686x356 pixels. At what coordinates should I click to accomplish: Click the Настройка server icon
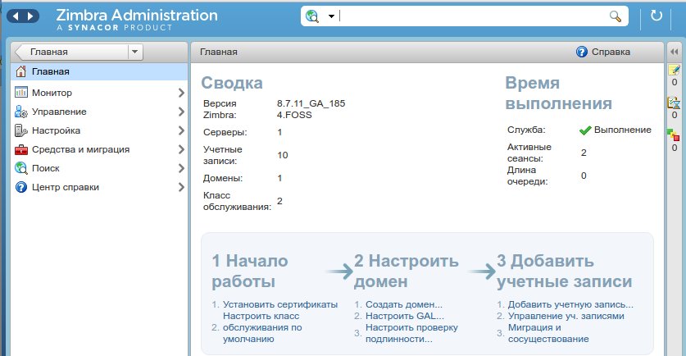(20, 130)
